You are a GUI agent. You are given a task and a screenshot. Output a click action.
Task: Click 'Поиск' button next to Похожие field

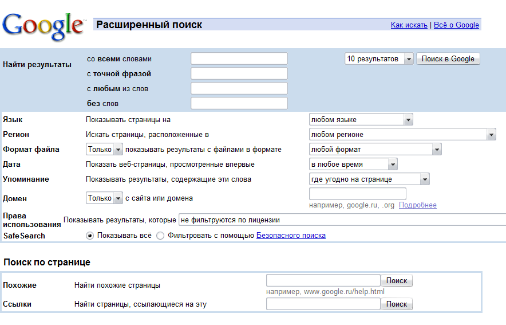coord(397,280)
